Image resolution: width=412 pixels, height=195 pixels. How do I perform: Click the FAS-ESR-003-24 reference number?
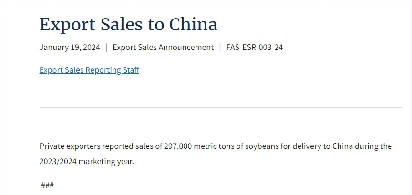[x=255, y=48]
